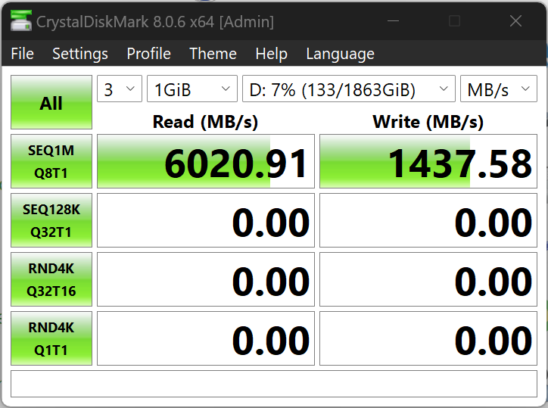Change the MB/s unit dropdown
Image resolution: width=548 pixels, height=408 pixels.
(x=498, y=89)
